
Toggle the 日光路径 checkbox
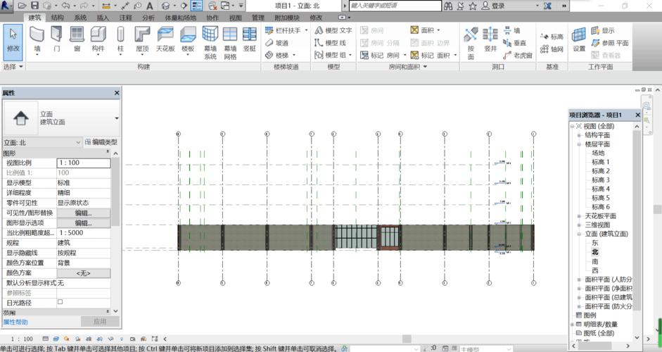click(60, 301)
